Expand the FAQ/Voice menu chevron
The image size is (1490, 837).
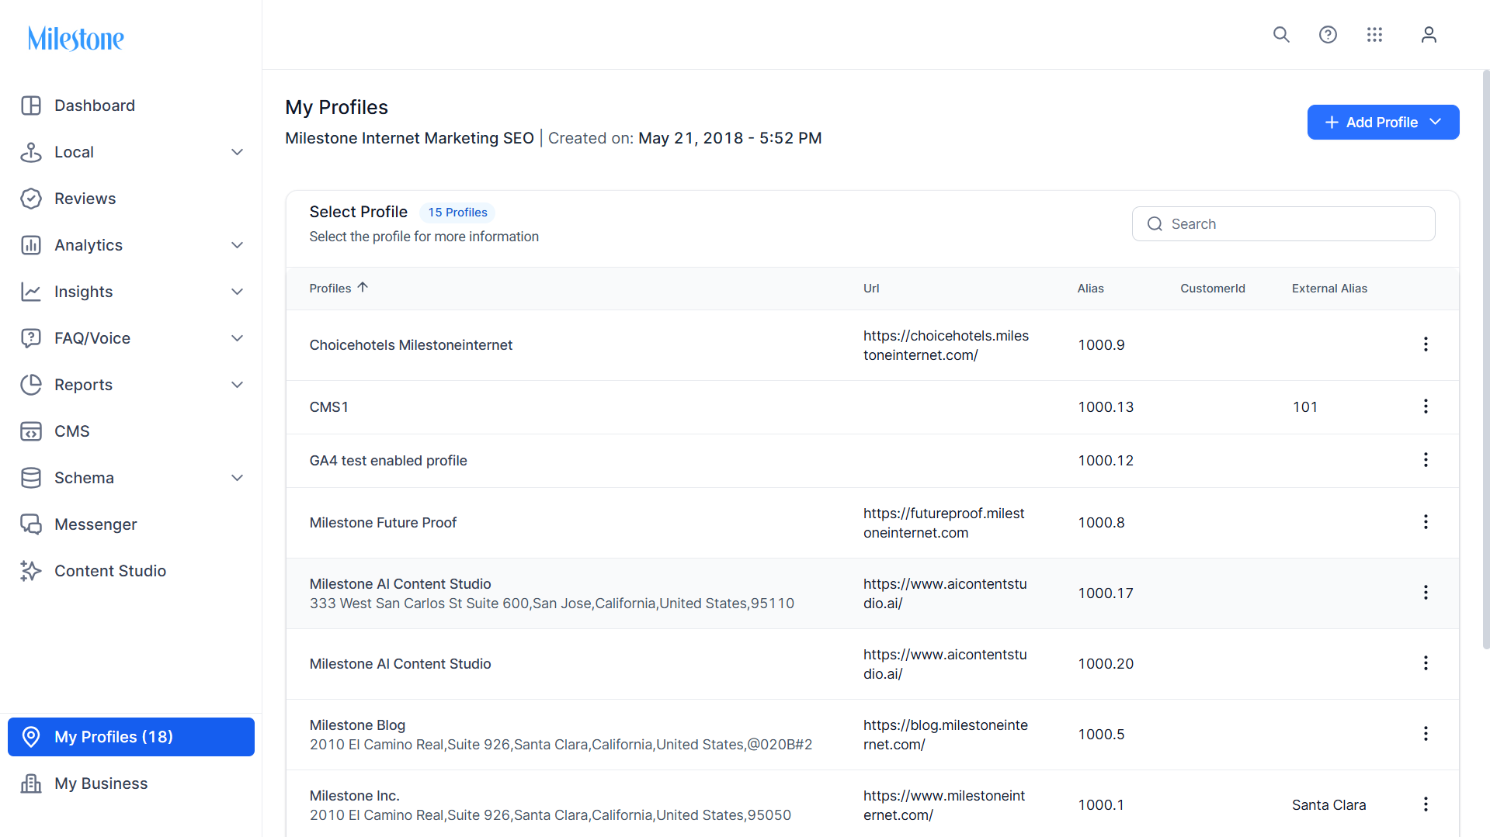238,338
